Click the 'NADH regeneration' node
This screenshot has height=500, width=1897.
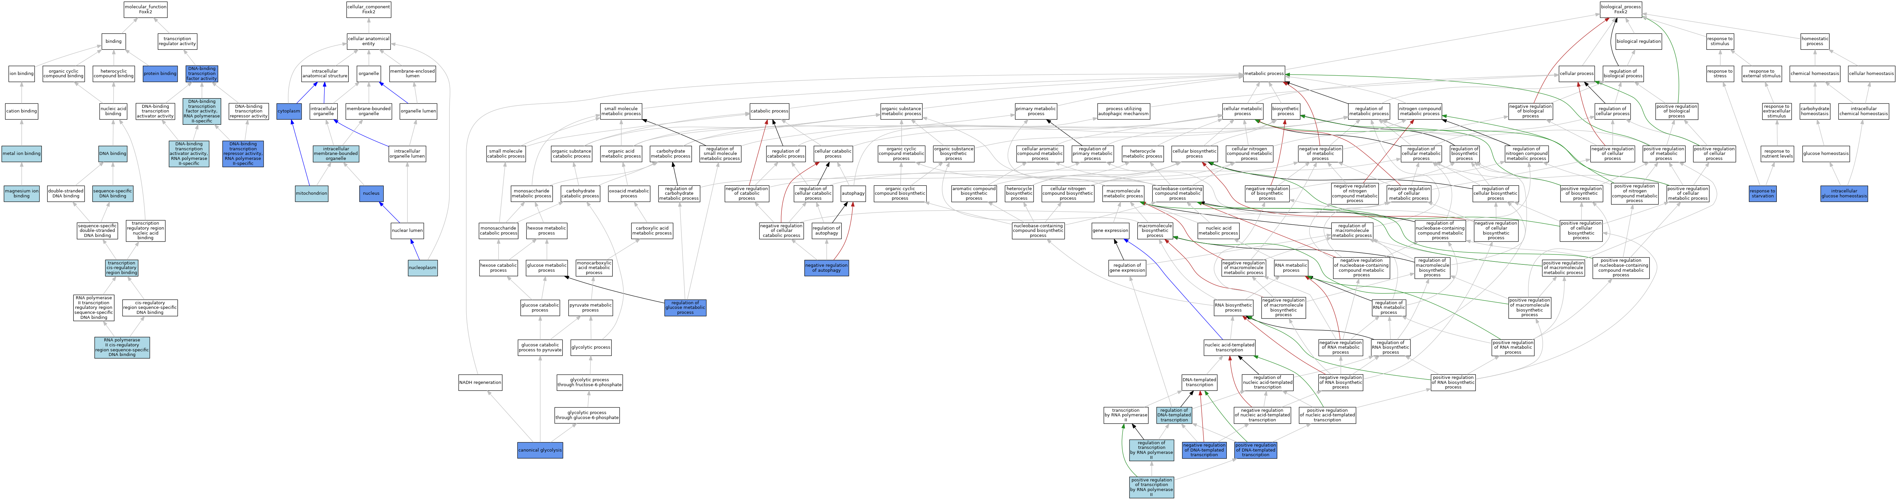480,382
